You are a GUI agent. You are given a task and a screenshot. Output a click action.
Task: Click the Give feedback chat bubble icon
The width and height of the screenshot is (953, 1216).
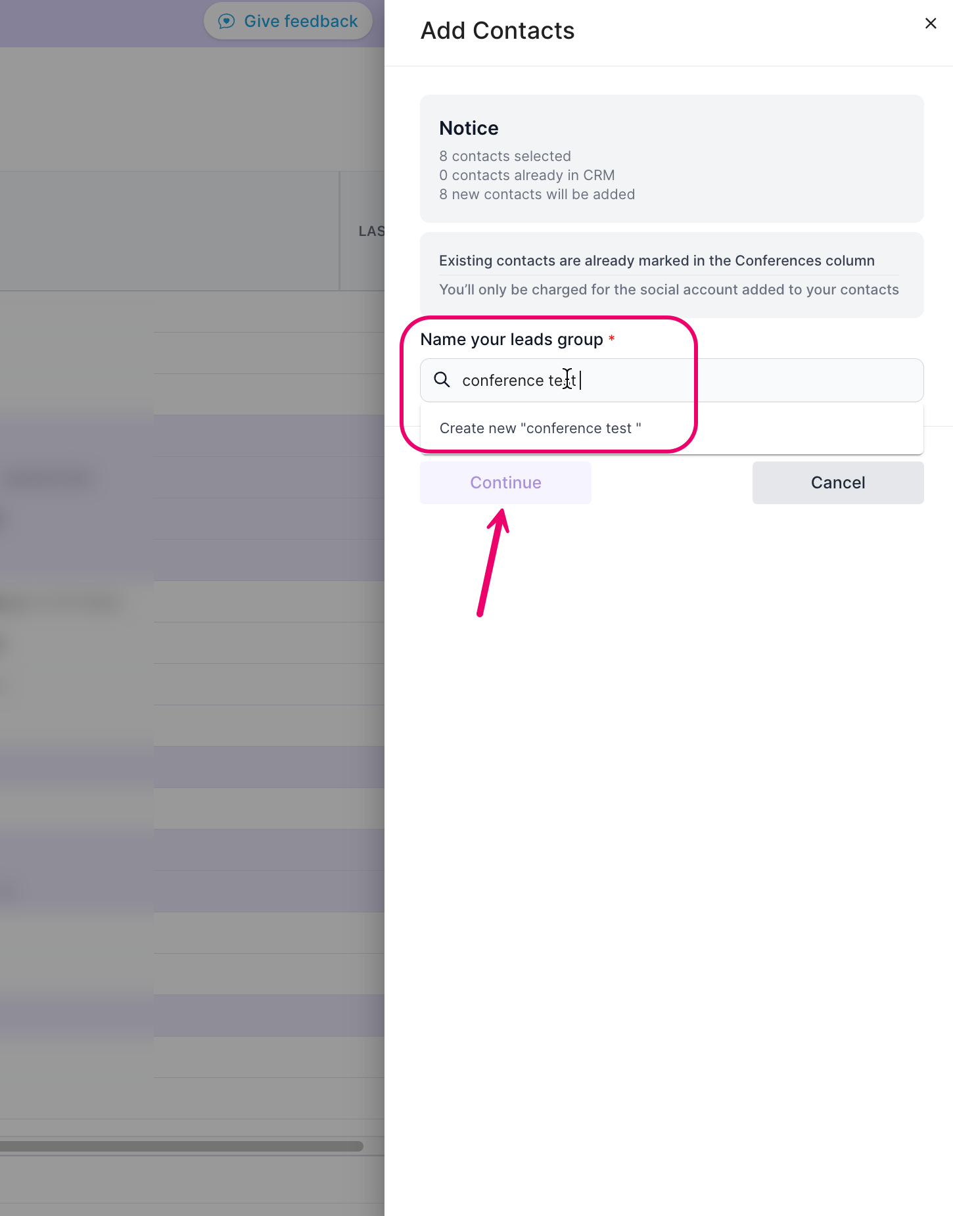(226, 22)
